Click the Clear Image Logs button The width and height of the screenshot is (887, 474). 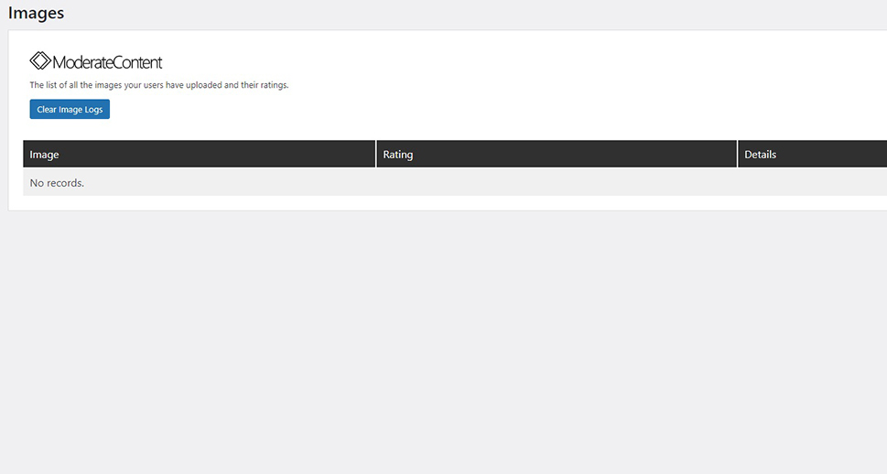point(70,109)
